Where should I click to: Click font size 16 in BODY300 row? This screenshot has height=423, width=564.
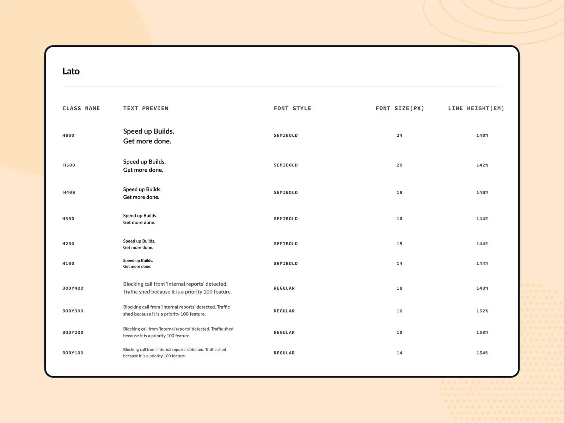[x=399, y=311]
